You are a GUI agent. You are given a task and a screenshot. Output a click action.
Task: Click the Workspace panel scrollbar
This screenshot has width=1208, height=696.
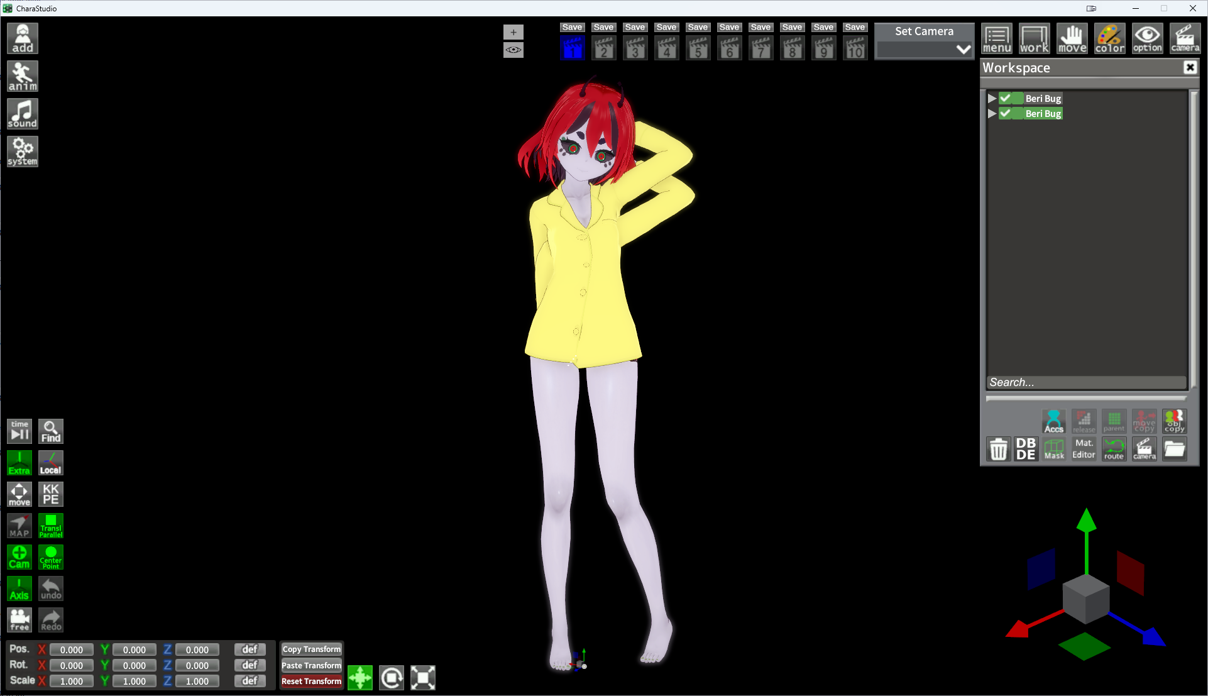(x=1194, y=239)
